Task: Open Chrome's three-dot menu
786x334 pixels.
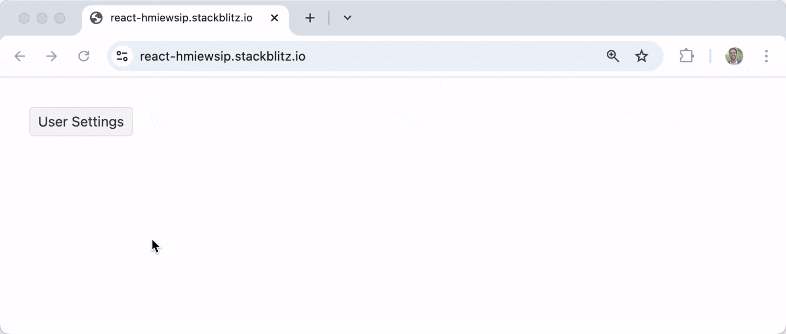Action: click(x=766, y=56)
